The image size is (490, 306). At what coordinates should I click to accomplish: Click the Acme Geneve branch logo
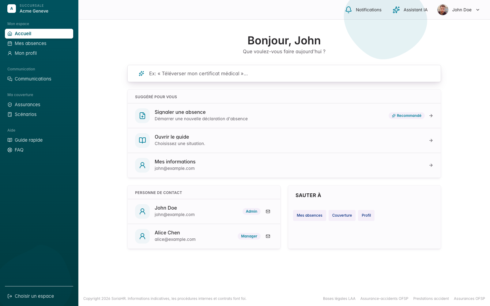12,9
